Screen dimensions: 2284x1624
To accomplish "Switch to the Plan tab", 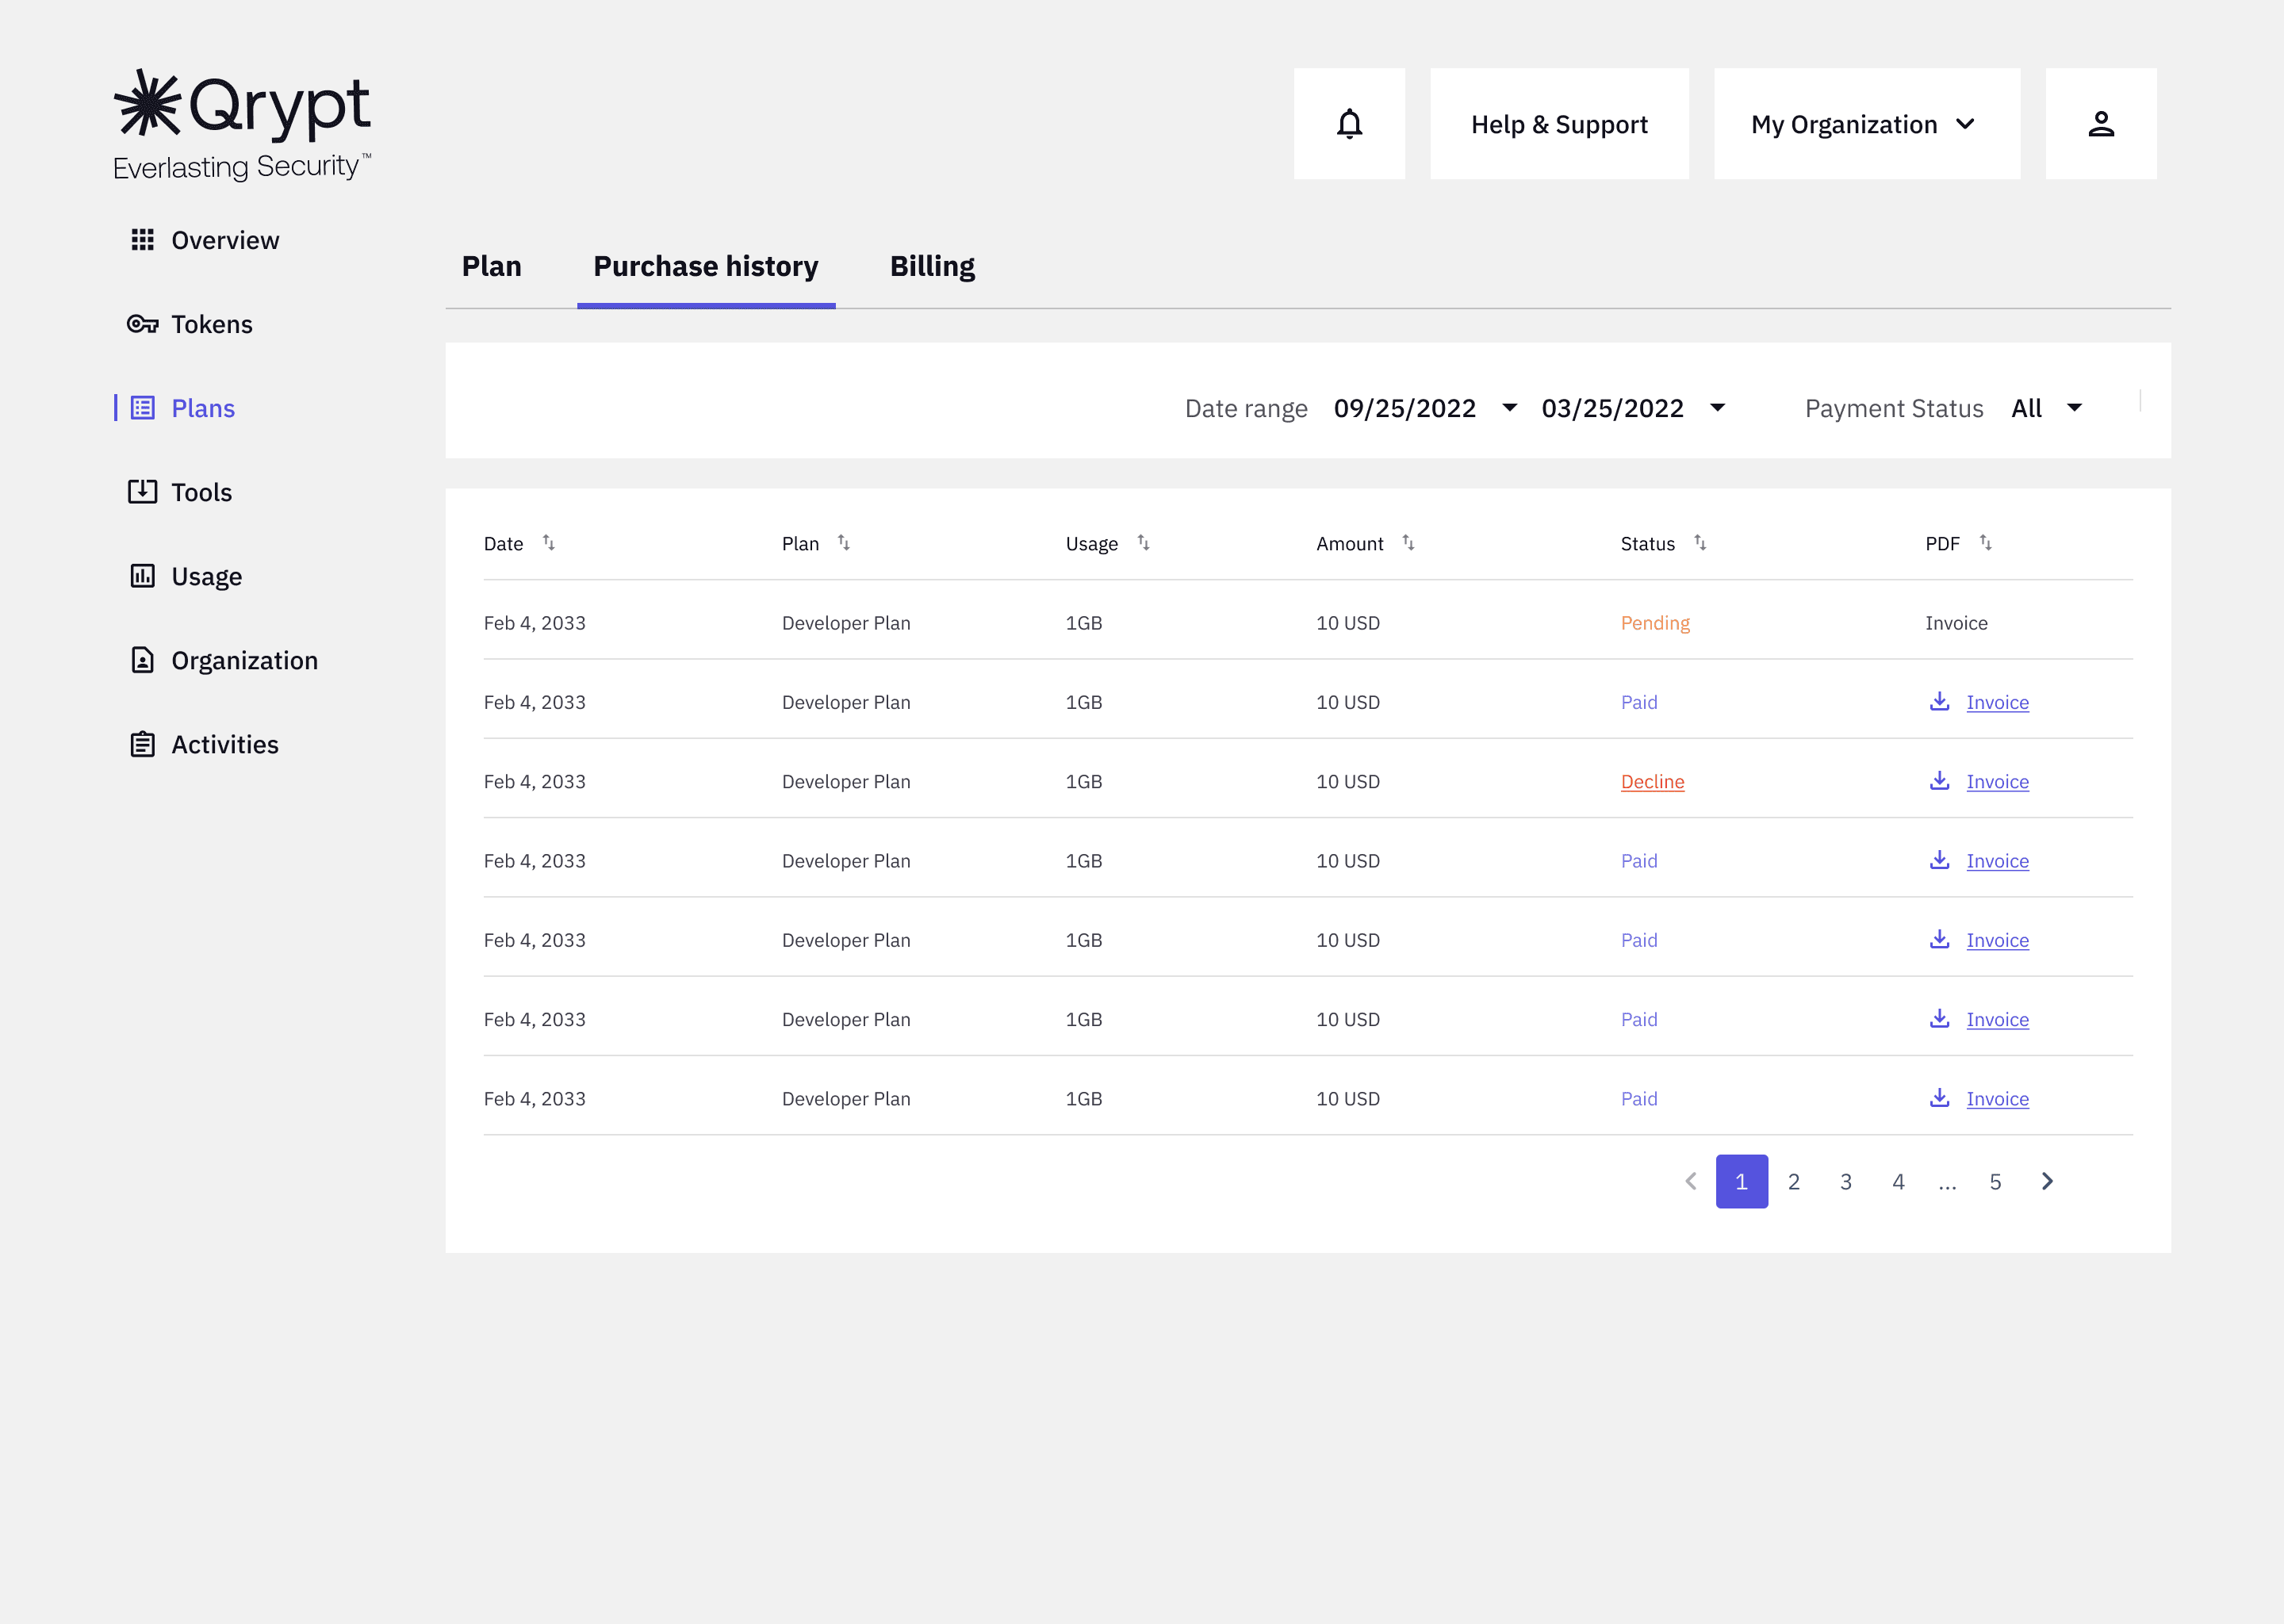I will pyautogui.click(x=491, y=266).
